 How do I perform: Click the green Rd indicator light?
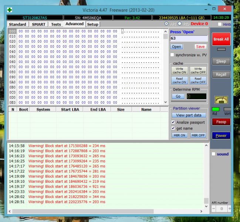(216, 109)
